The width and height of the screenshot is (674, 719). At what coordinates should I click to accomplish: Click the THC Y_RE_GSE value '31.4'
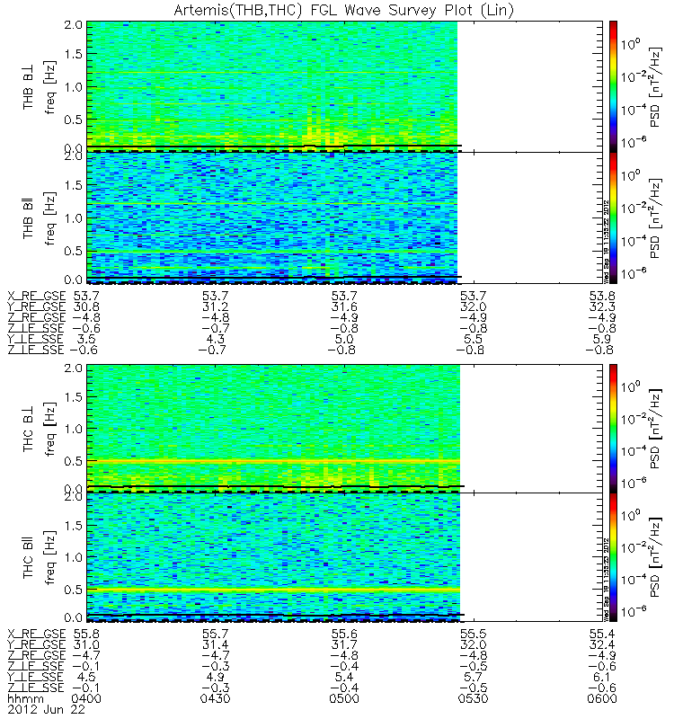pos(215,644)
